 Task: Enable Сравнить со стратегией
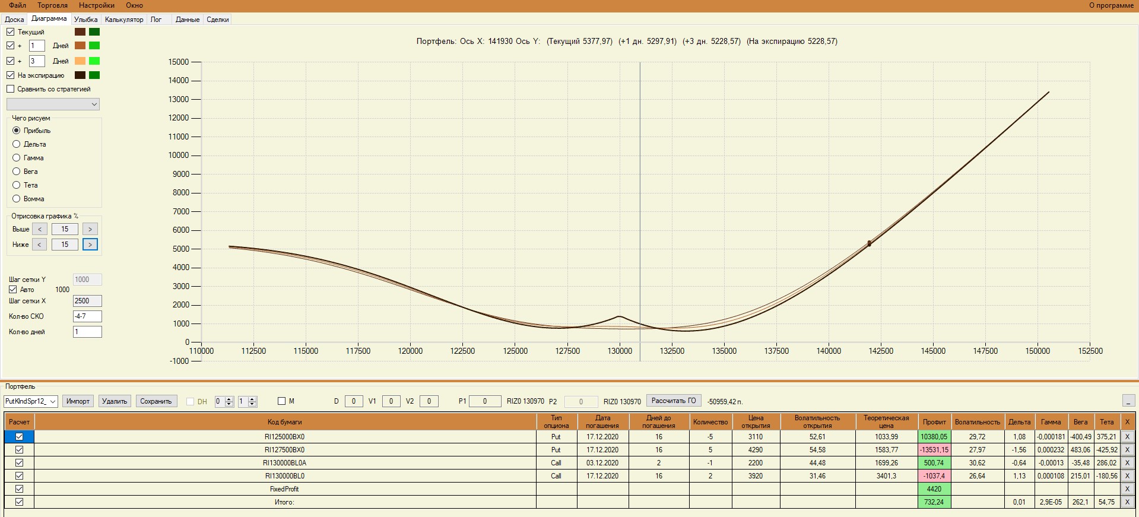pos(11,89)
